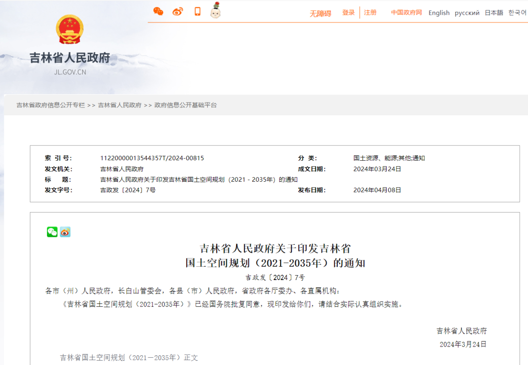Switch the site to English
Viewport: 528px width, 365px height.
click(439, 13)
